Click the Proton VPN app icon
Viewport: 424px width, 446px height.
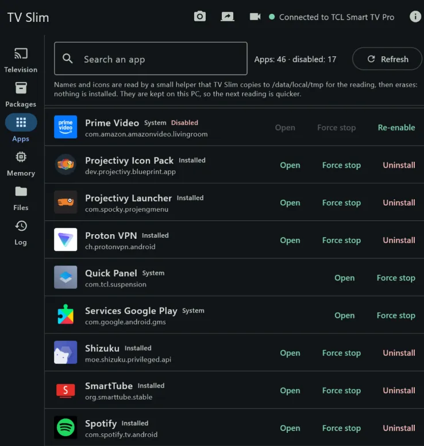point(65,239)
